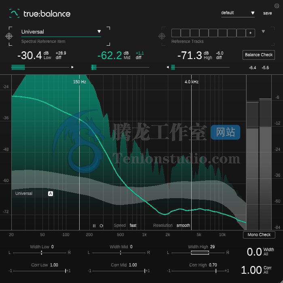Click the -62.2 dB Mid value
The height and width of the screenshot is (283, 283).
(110, 55)
